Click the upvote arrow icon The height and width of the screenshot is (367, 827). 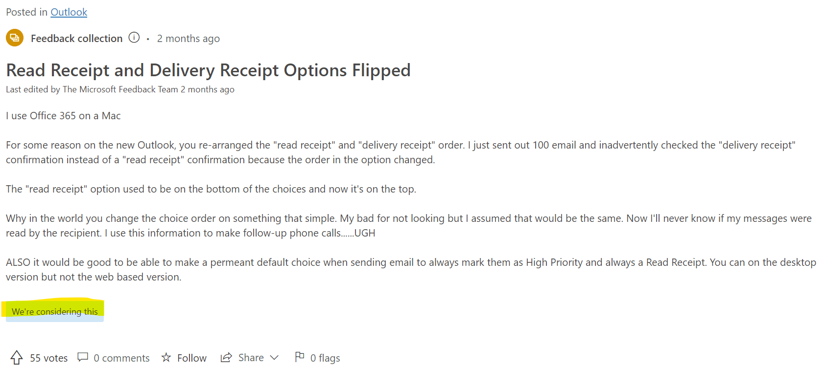[x=17, y=358]
